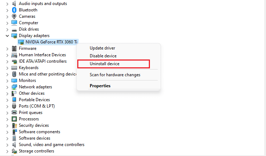This screenshot has height=156, width=266.
Task: Select the Sound, video and game controllers label
Action: pos(52,145)
